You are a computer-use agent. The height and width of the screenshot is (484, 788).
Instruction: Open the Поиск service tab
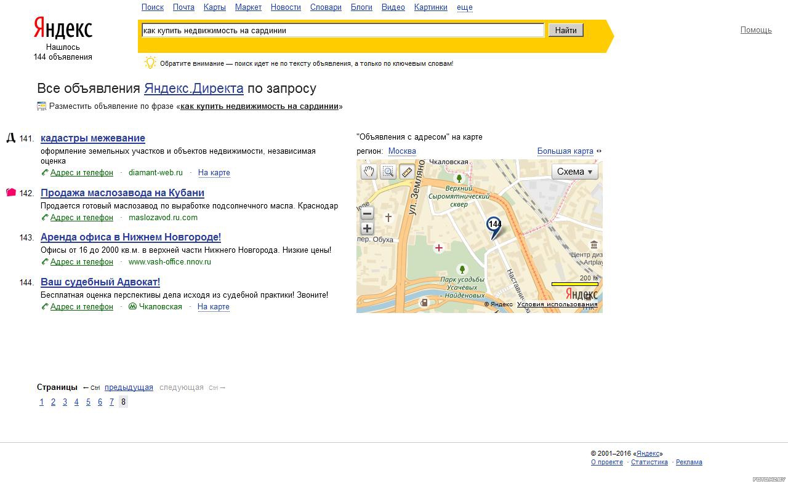[153, 7]
